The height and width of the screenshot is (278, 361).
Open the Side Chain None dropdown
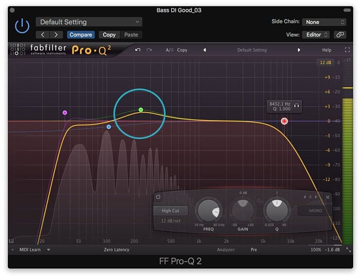(324, 22)
